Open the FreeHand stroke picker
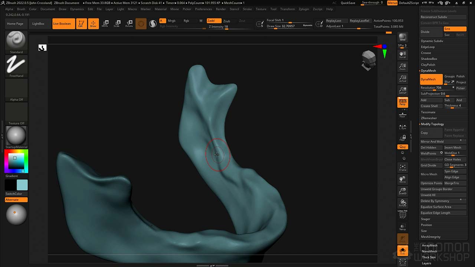 pyautogui.click(x=16, y=65)
